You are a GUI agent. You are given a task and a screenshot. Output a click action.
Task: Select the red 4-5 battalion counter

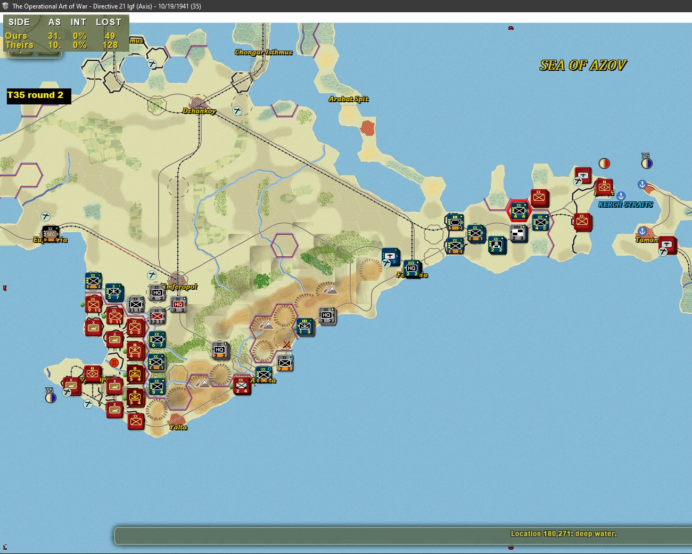point(135,351)
